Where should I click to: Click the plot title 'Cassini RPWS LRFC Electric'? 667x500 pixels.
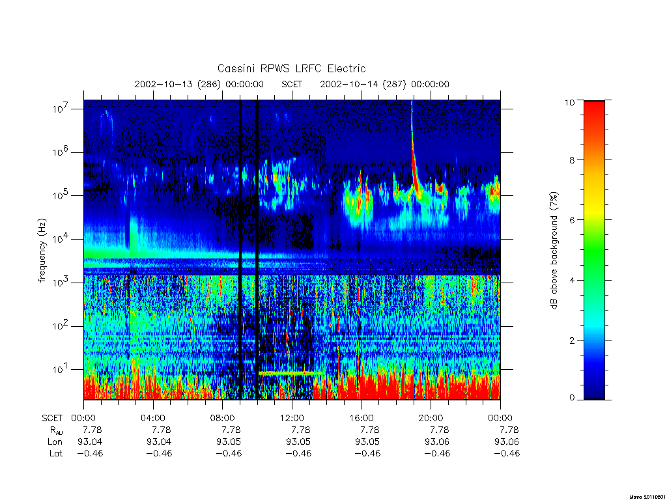coord(291,68)
